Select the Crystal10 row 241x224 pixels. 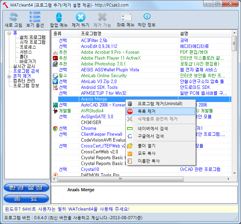point(141,170)
